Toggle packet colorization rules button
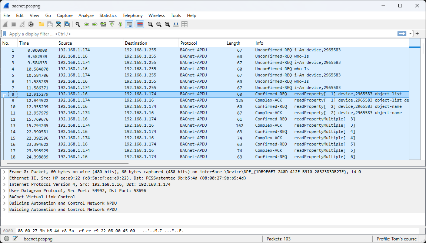The width and height of the screenshot is (426, 243). point(140,24)
